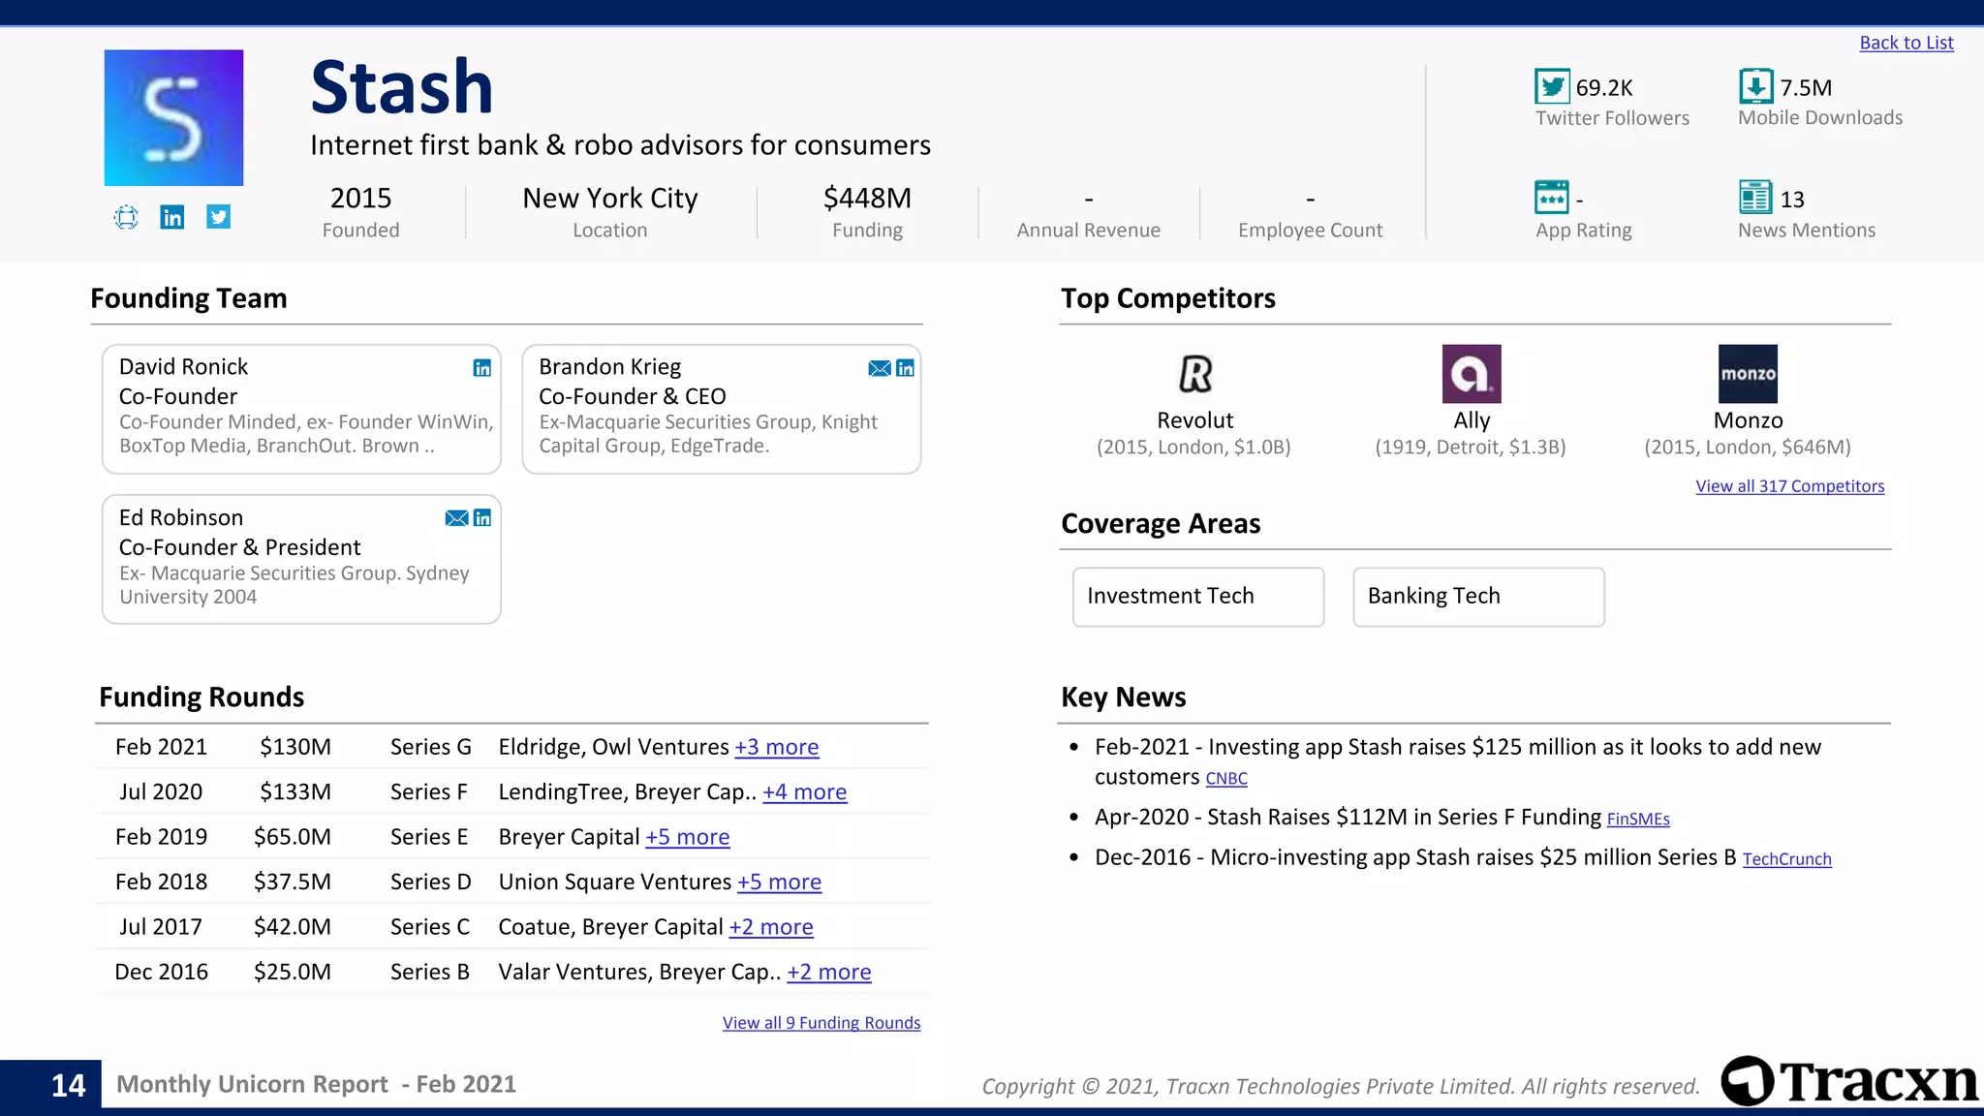
Task: Click the Twitter Followers icon
Action: click(1552, 86)
